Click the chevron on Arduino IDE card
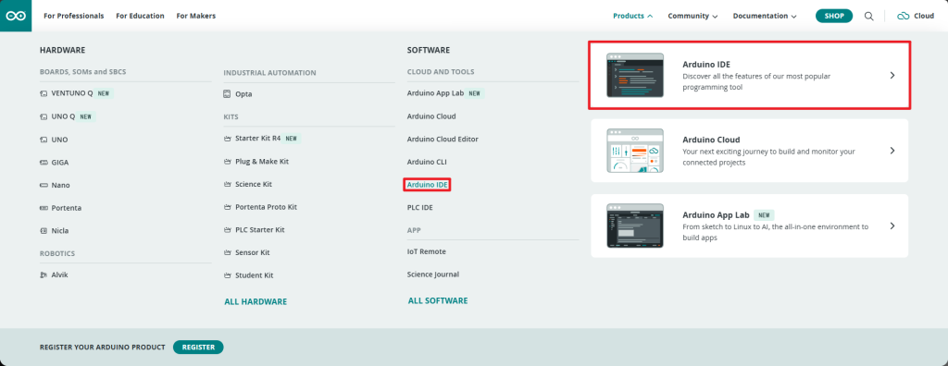The height and width of the screenshot is (366, 948). 892,76
